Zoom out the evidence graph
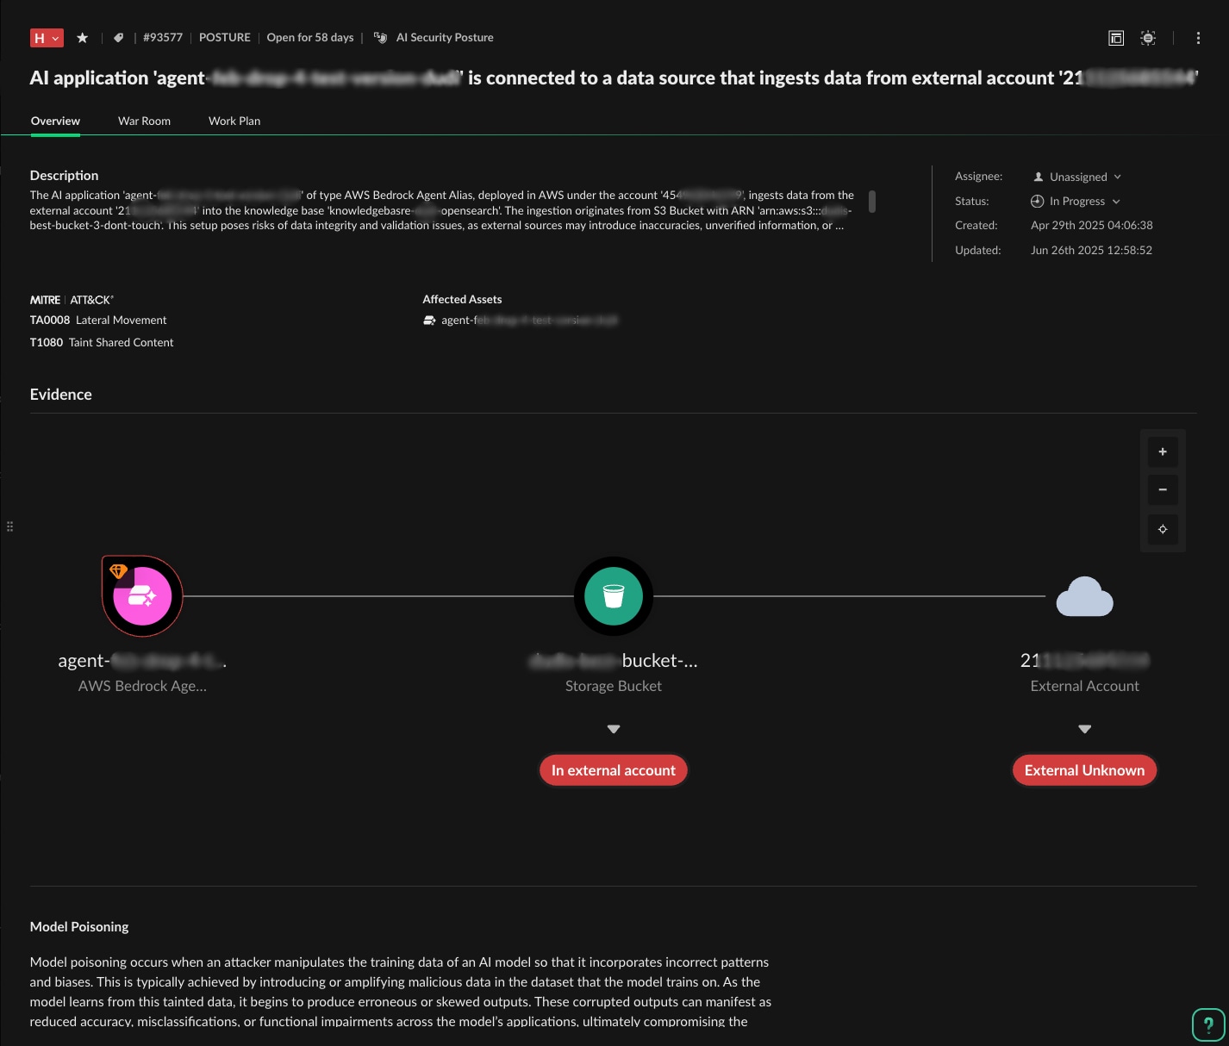This screenshot has height=1046, width=1229. click(1163, 490)
